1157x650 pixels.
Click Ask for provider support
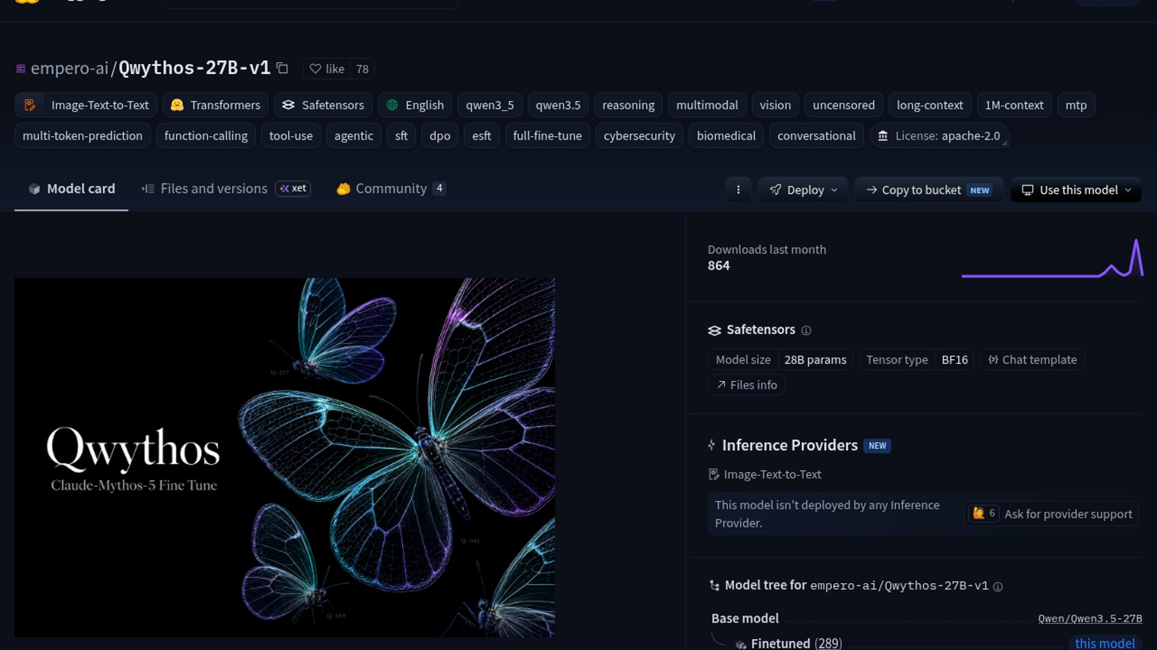tap(1050, 514)
